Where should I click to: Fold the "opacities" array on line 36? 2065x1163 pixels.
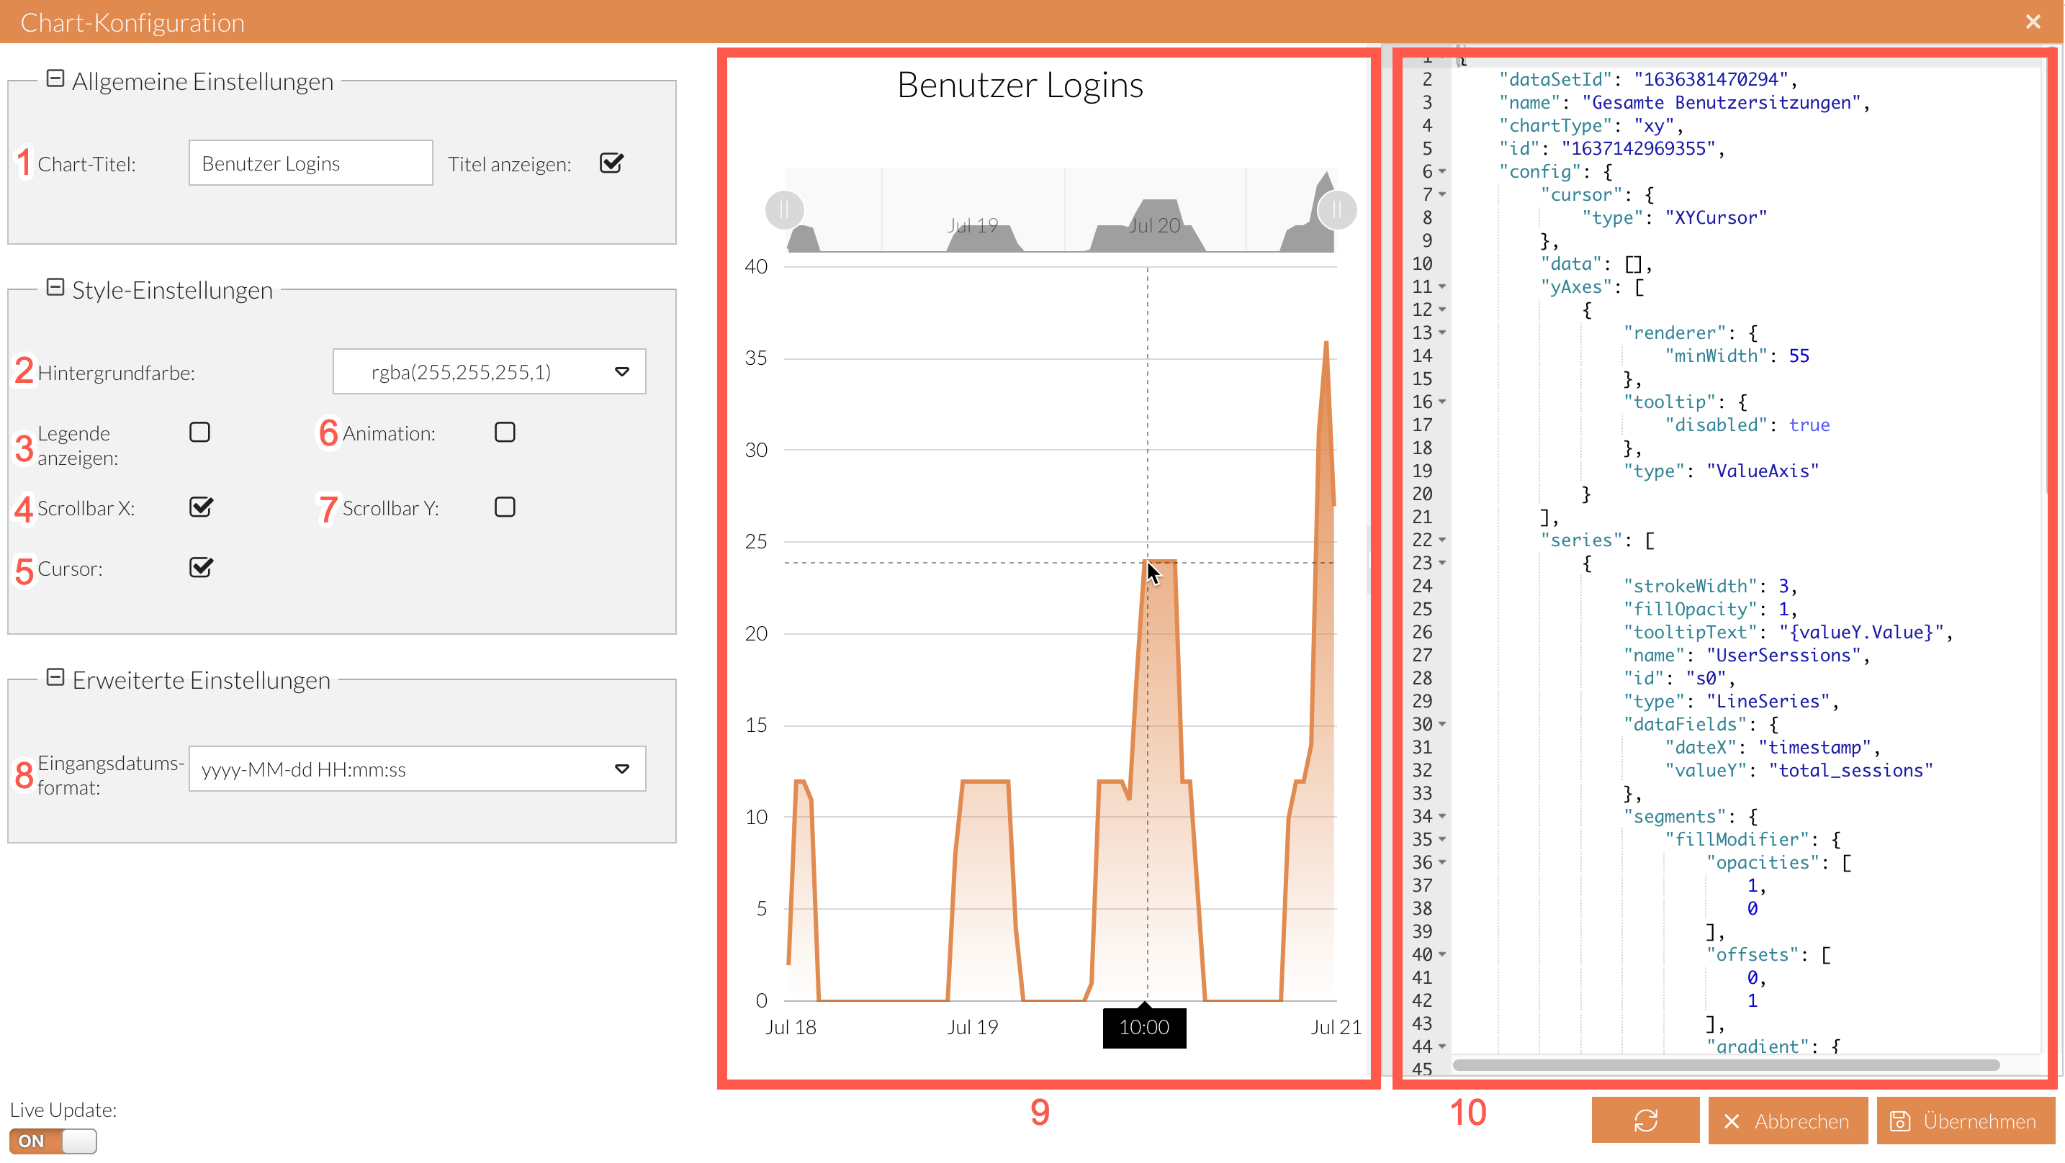click(x=1443, y=863)
